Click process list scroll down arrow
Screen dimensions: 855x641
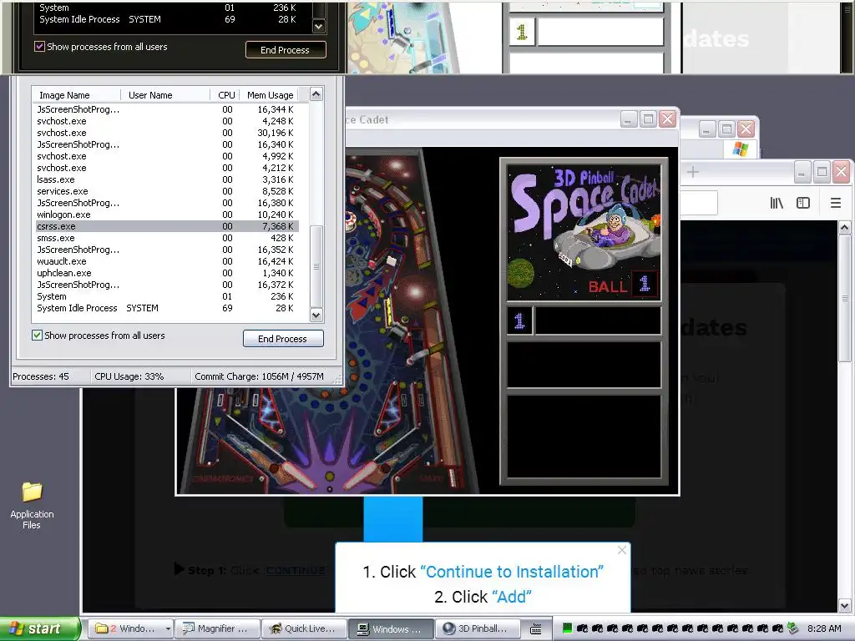(316, 315)
